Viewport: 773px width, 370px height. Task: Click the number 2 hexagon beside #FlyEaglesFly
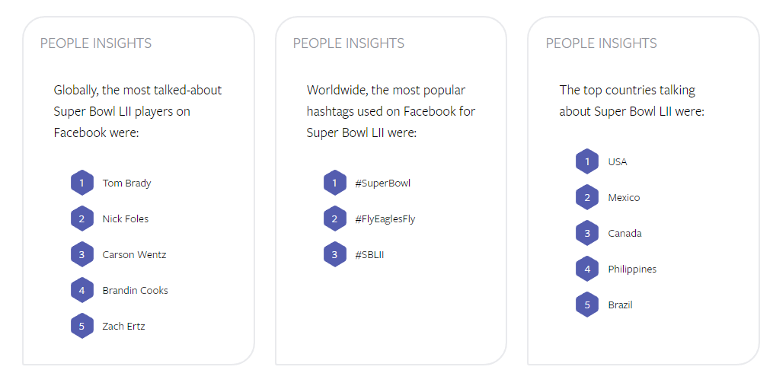tap(335, 218)
